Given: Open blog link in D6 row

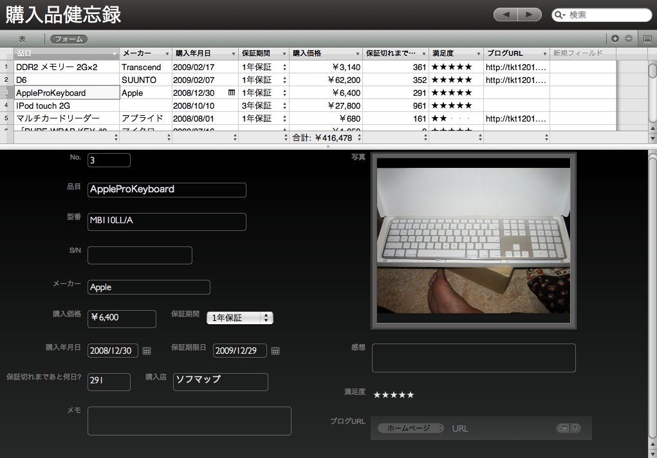Looking at the screenshot, I should coord(516,80).
